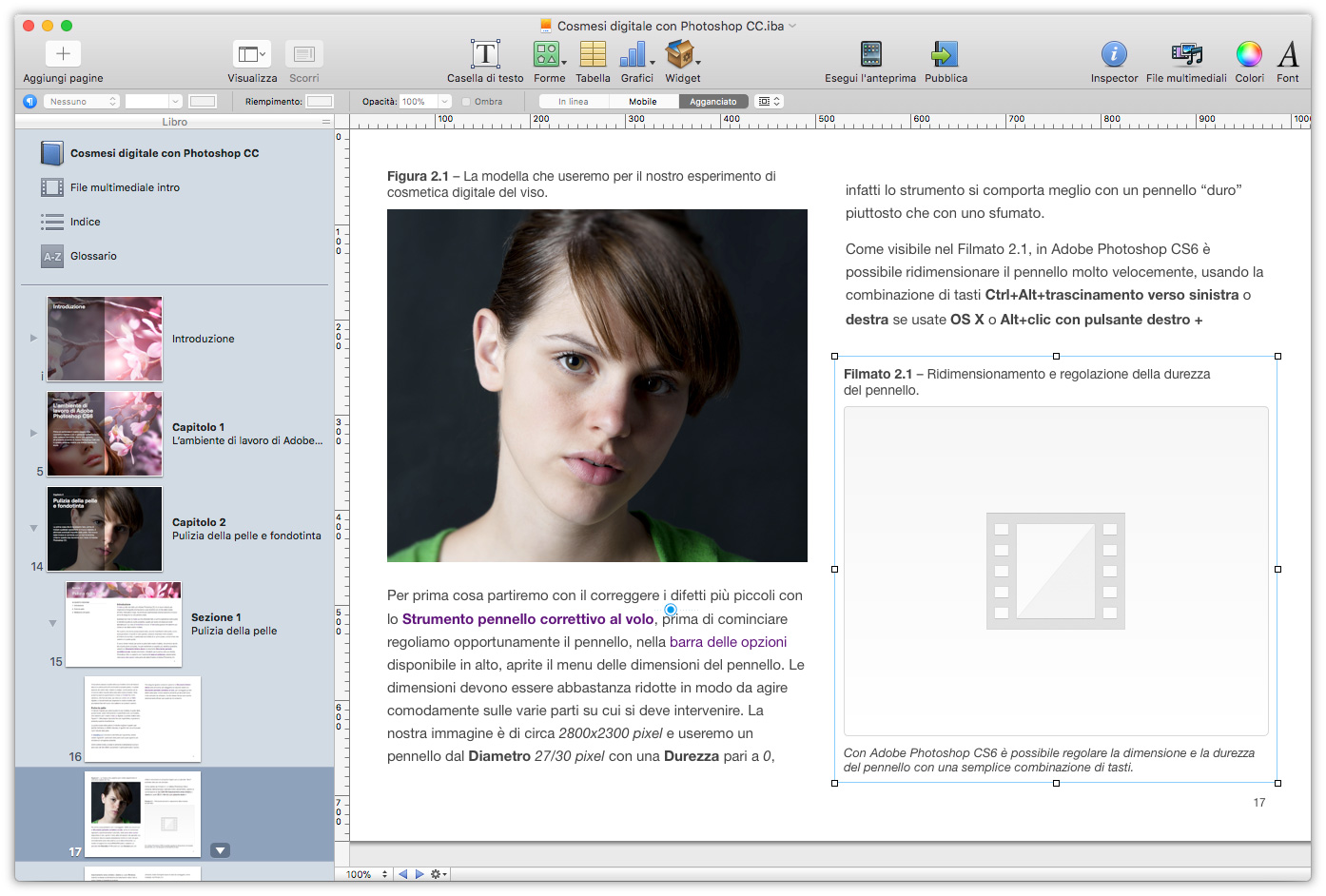Click the widget caption about Adobe Photoshop CS6

coord(1049,760)
